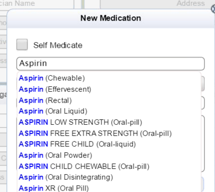Screen dimensions: 215x192
Task: Select Aspirin (Effervescent) suggestion
Action: click(55, 89)
